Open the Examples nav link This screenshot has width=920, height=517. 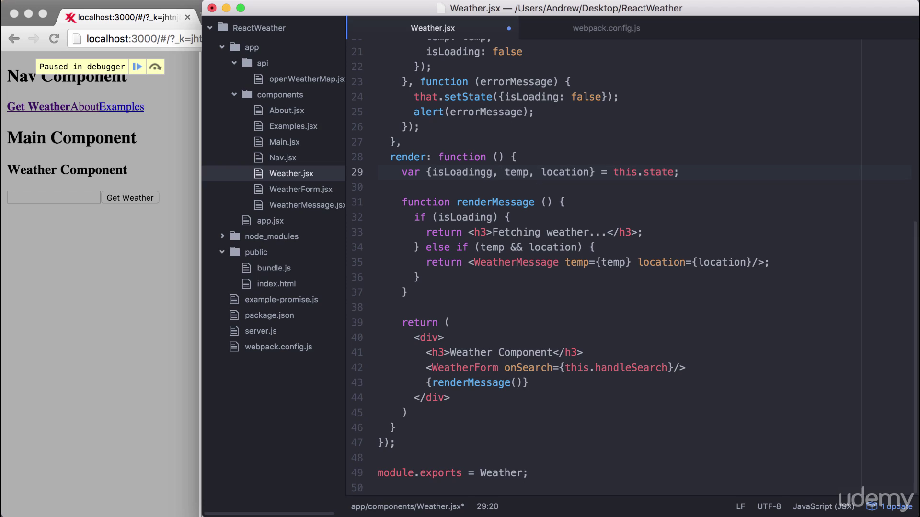tap(122, 107)
